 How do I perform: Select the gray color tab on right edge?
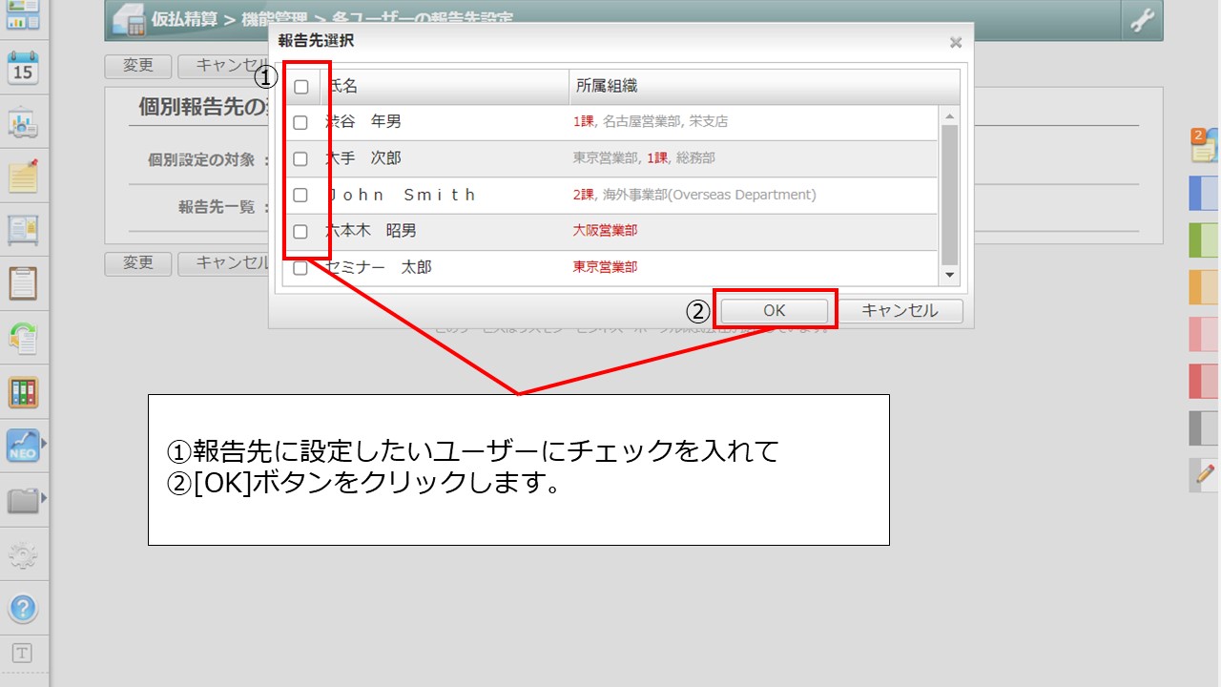click(1204, 427)
